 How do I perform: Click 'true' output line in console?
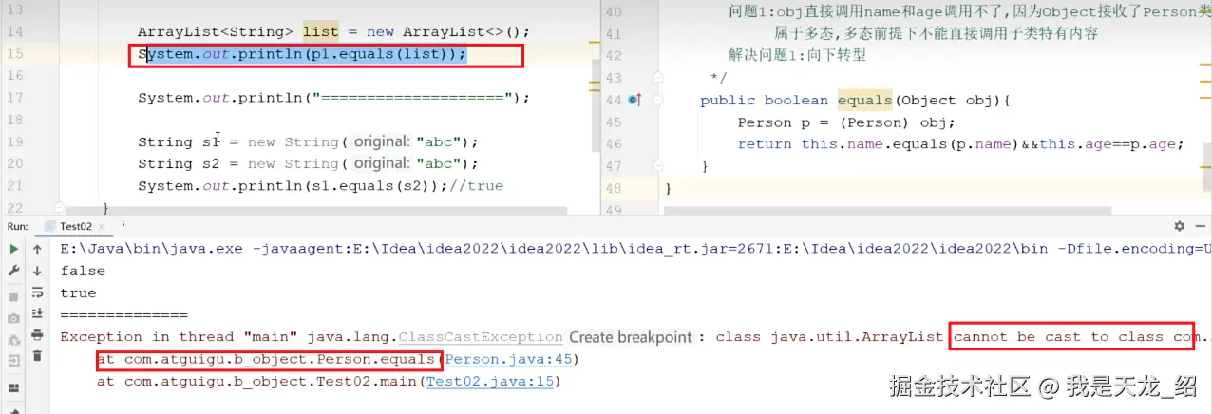(78, 293)
